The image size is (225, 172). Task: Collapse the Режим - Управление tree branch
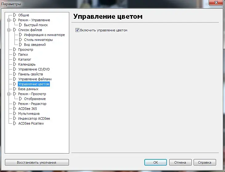(x=9, y=20)
